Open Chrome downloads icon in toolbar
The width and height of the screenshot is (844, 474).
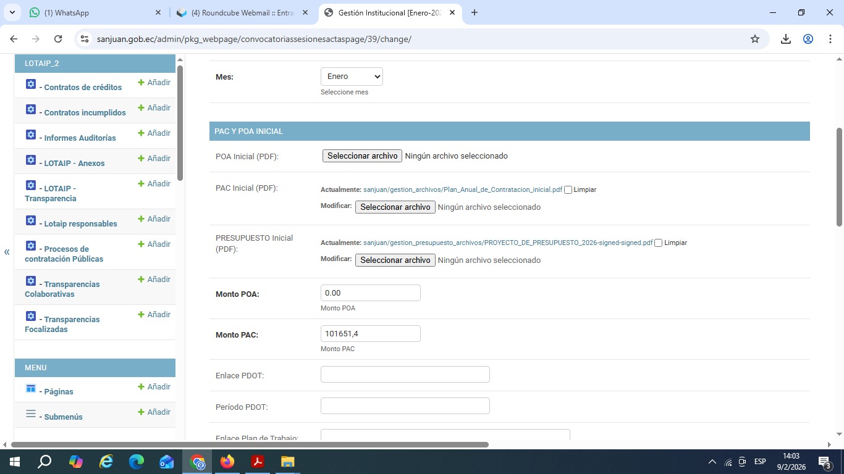(x=785, y=39)
